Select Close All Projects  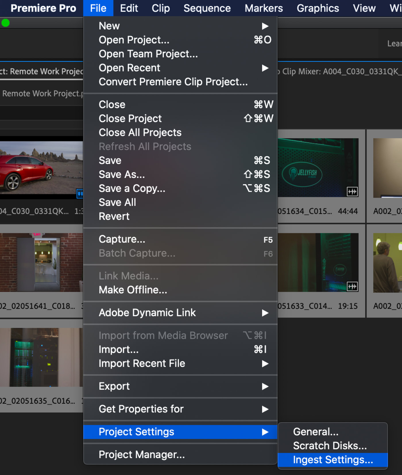click(180, 133)
